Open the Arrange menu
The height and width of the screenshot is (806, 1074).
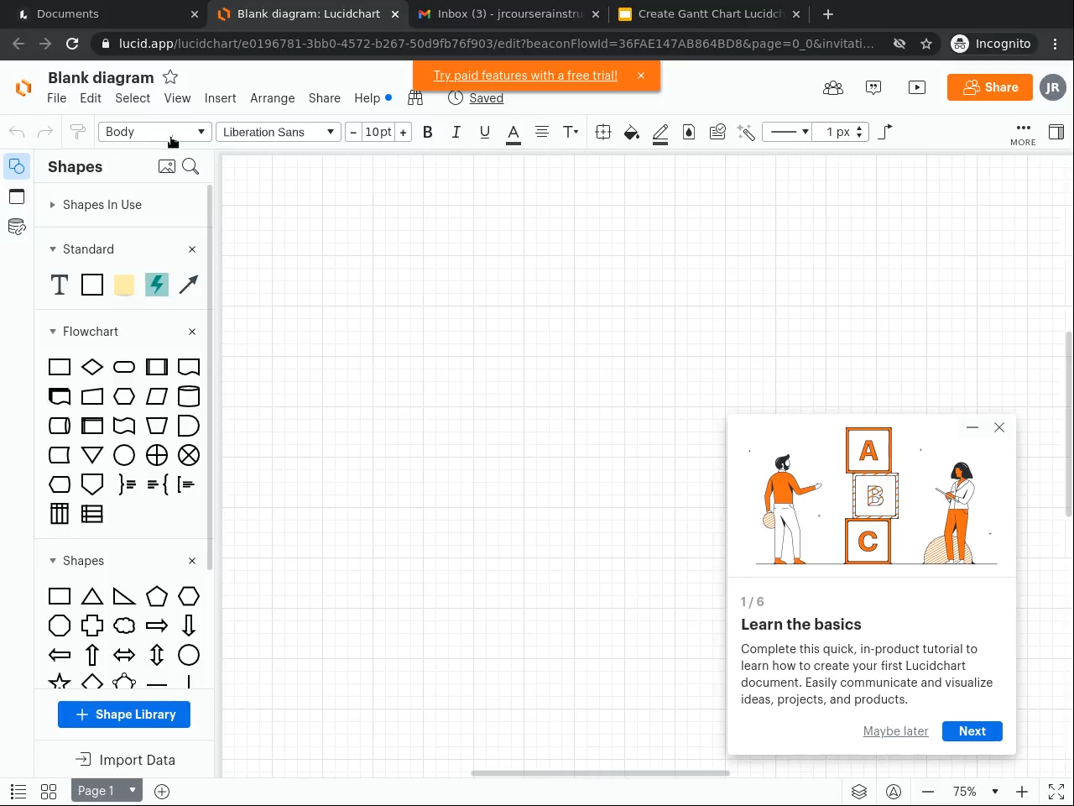coord(272,98)
